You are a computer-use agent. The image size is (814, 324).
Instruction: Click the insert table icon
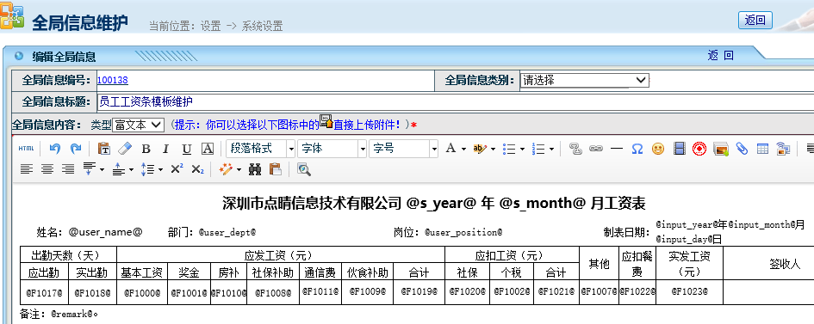[762, 149]
